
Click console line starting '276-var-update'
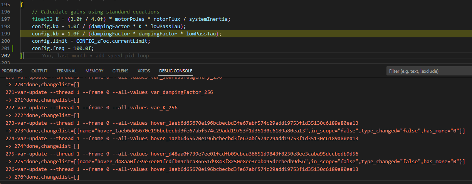point(182,169)
